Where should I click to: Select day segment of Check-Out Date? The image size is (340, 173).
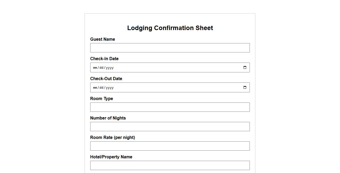tap(101, 88)
